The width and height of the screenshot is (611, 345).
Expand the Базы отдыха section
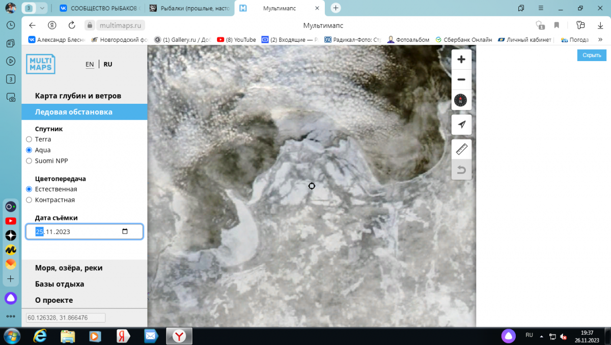(60, 284)
